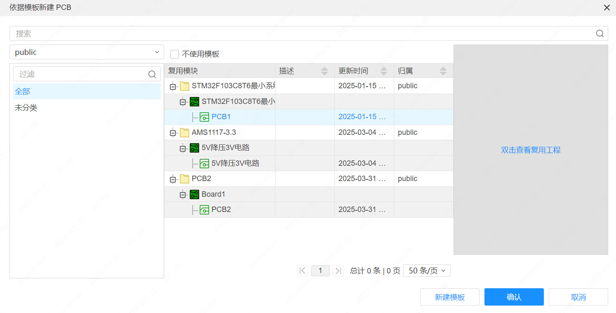Select the 未分类 category

coord(26,108)
